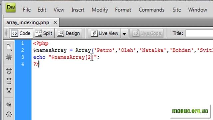
Task: Click the 'Natalka' string in code
Action: (153, 50)
